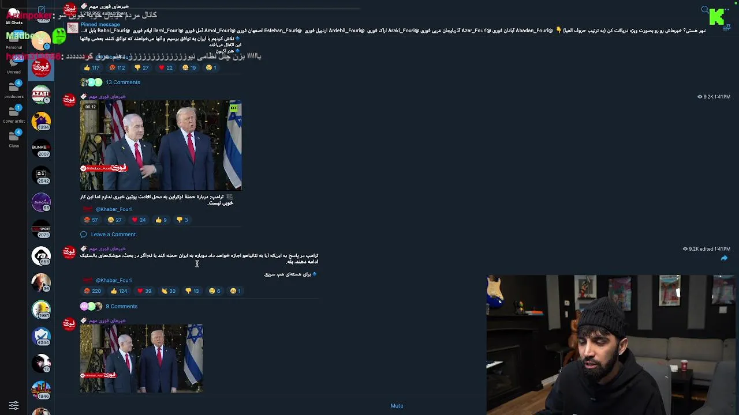Click the forward arrow beside the message
Screen dimensions: 739x415
(724, 258)
